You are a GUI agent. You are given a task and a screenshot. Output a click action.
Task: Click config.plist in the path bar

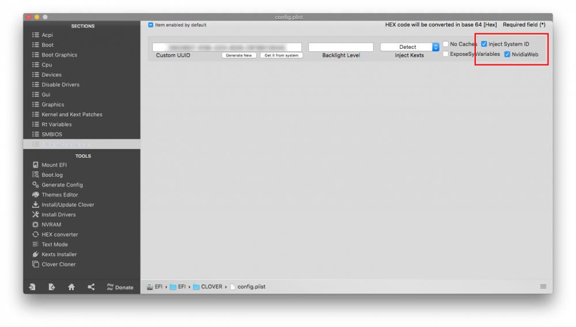coord(248,287)
